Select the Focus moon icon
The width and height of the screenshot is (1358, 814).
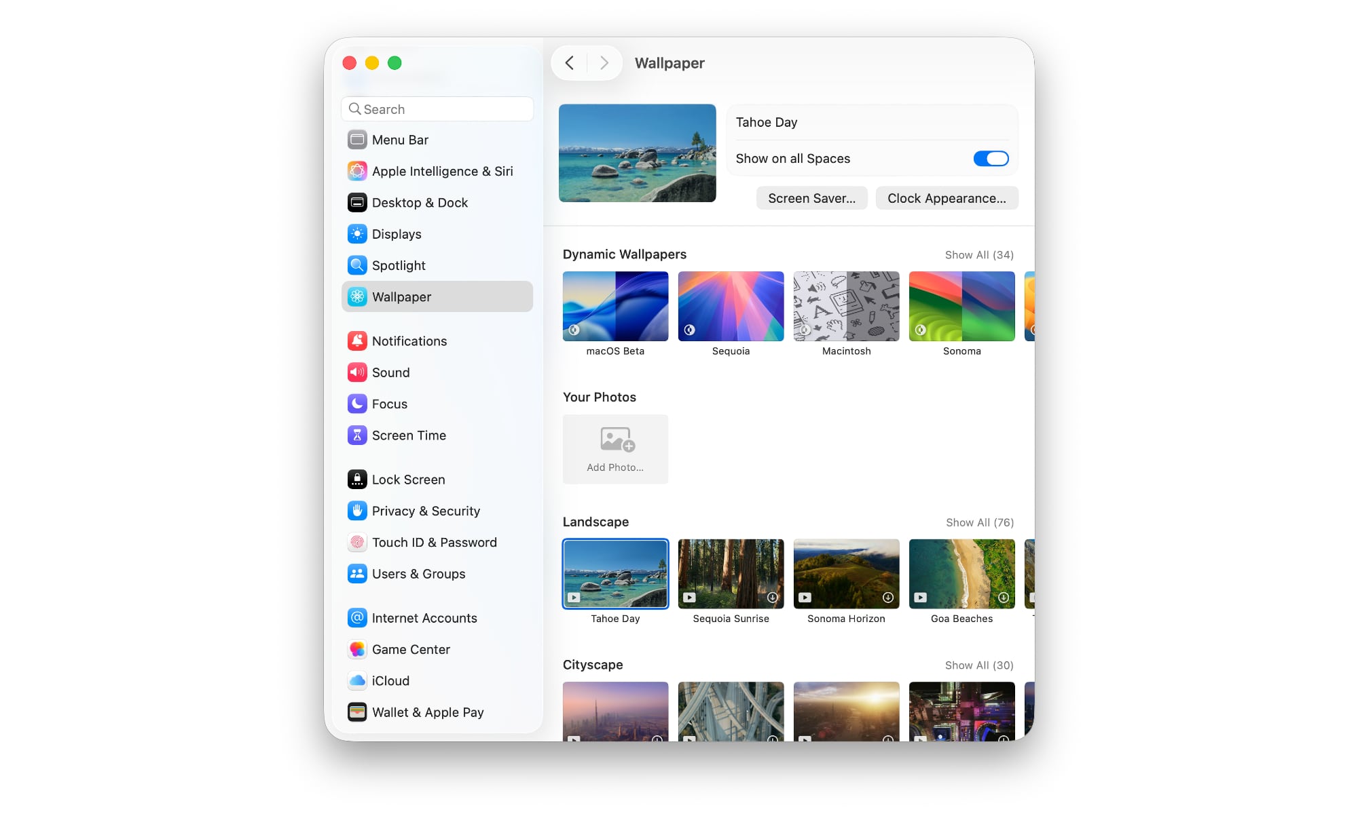click(357, 404)
